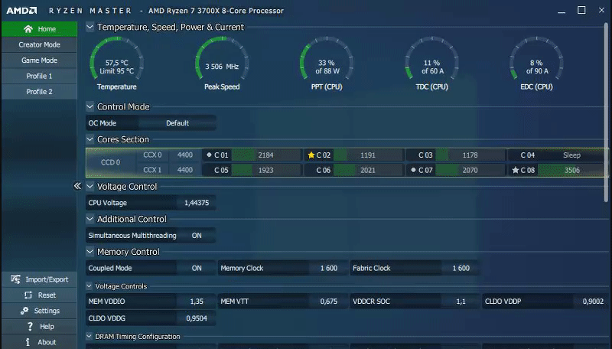The width and height of the screenshot is (612, 349).
Task: Click Fabric Clock value 1 600
Action: 461,268
